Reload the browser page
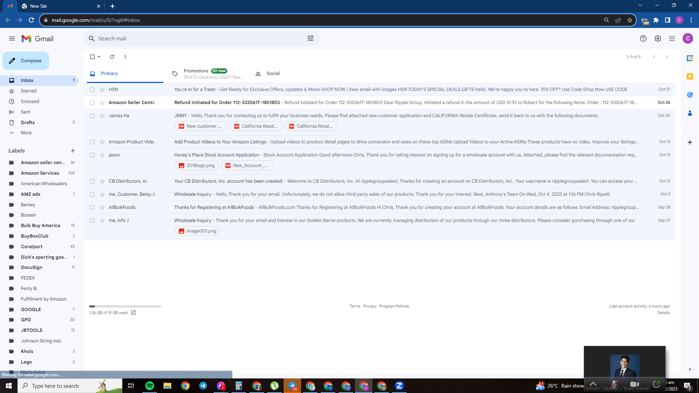699x393 pixels. click(31, 20)
